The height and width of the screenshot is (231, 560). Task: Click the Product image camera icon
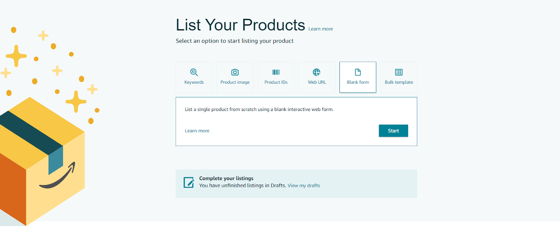pos(235,72)
